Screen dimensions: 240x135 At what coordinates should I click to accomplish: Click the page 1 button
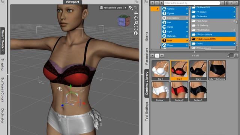point(157,55)
